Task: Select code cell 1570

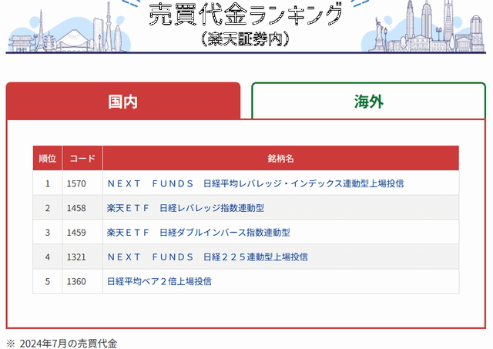Action: tap(82, 183)
